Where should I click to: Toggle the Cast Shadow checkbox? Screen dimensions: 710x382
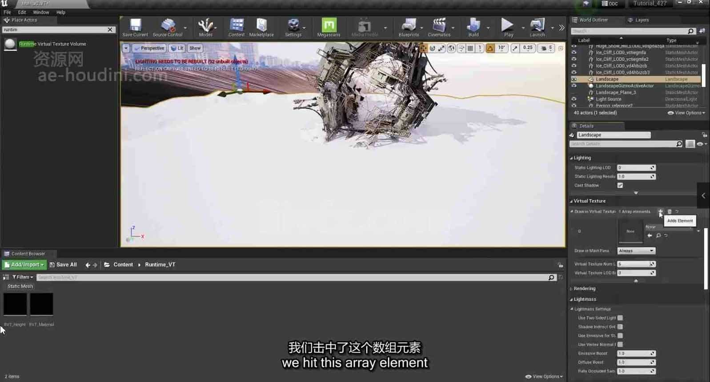coord(620,185)
